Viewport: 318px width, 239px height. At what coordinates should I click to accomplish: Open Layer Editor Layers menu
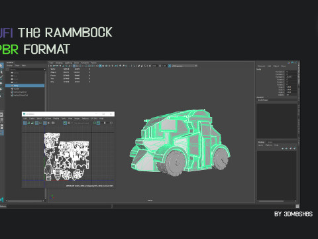click(x=261, y=145)
